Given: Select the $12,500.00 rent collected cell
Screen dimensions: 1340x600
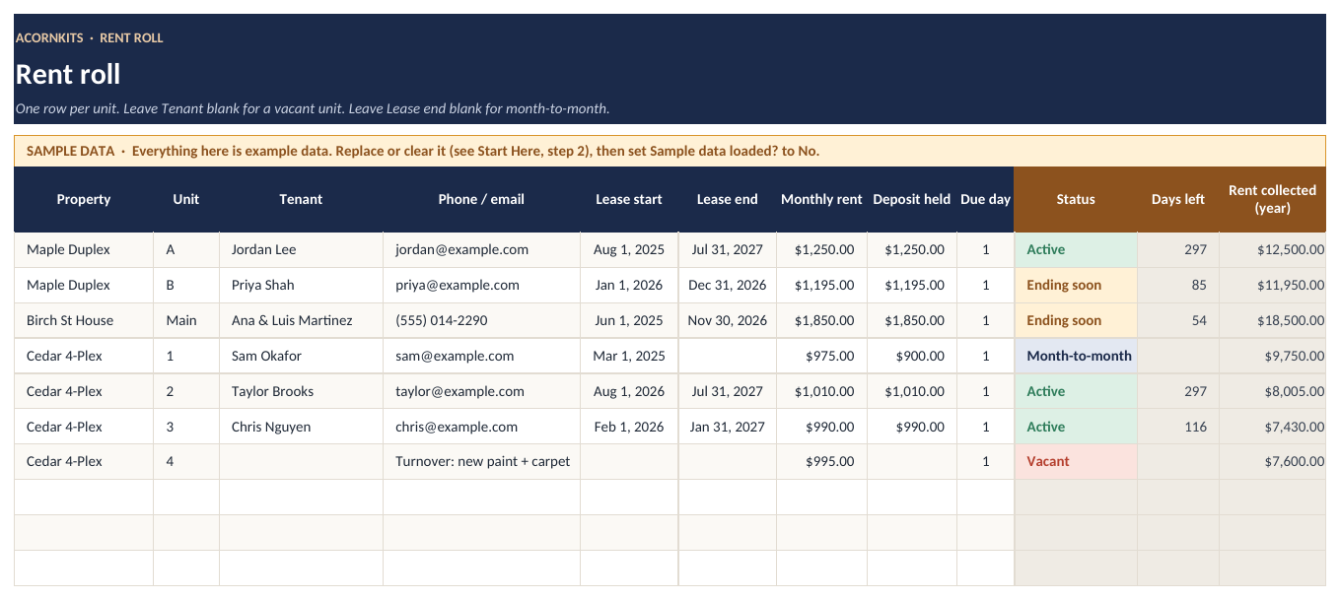Looking at the screenshot, I should 1272,249.
